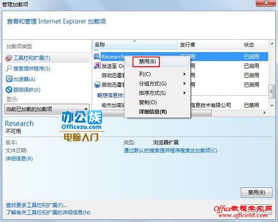Click the Accelerators arrow icon
Viewport: 278px width, 222px height.
(9, 79)
